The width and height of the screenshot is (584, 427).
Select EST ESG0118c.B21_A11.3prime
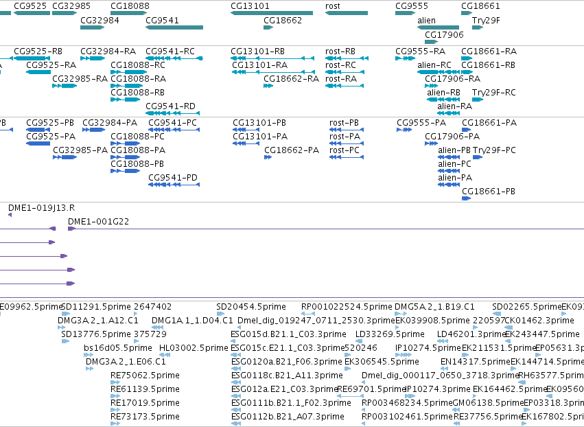(x=236, y=382)
